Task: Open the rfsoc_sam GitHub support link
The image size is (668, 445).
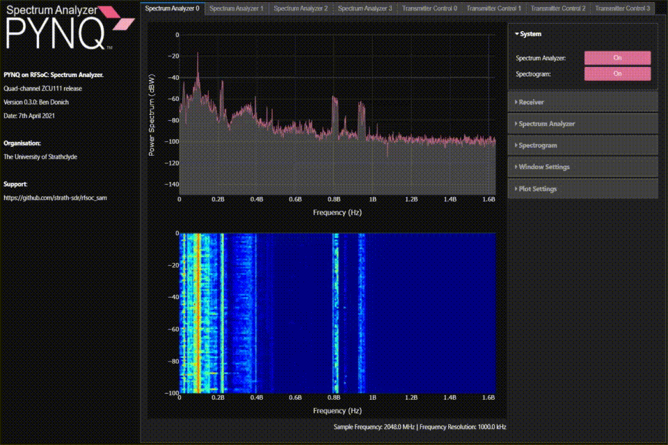Action: pos(56,198)
